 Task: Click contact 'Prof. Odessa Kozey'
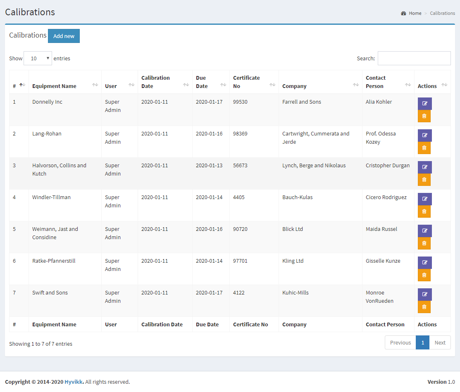coord(381,138)
